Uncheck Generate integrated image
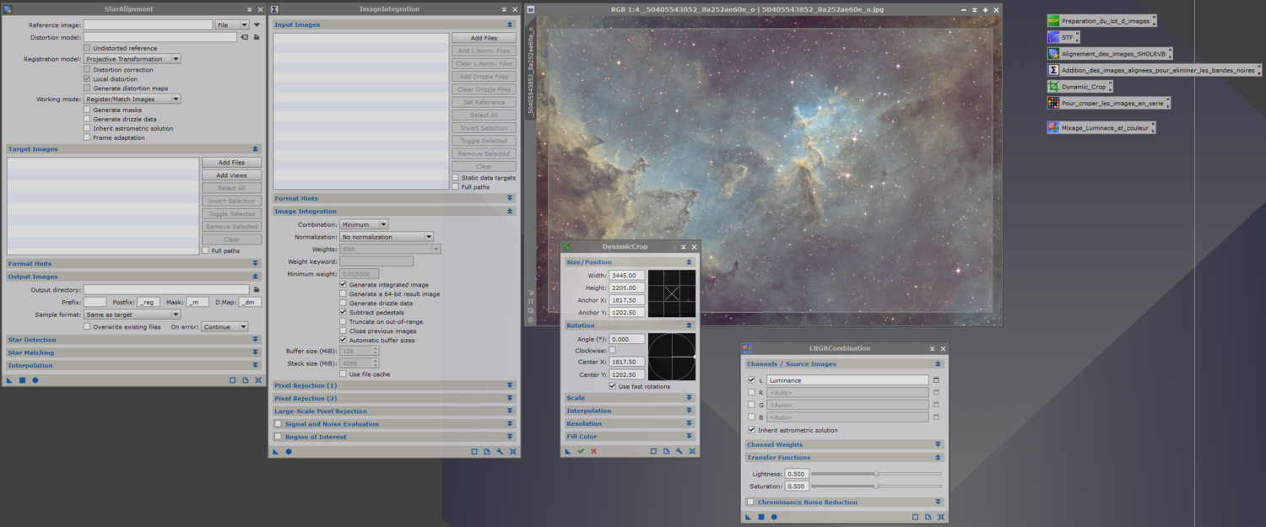 point(343,285)
